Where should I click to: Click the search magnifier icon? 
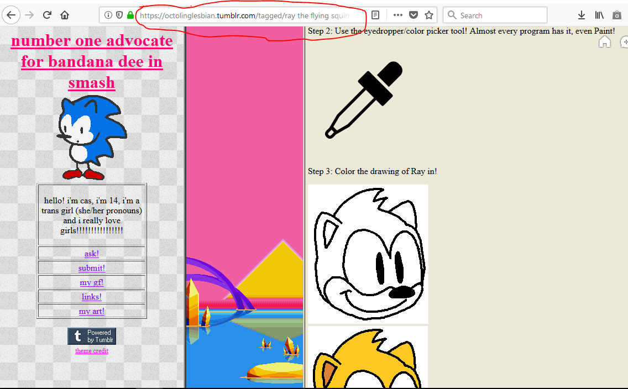click(x=452, y=15)
